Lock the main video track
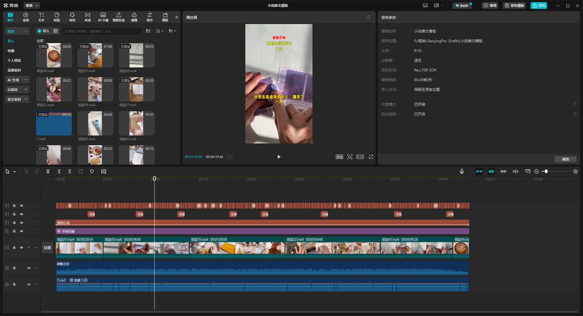Screen dimensions: 583x316 (x=14, y=248)
